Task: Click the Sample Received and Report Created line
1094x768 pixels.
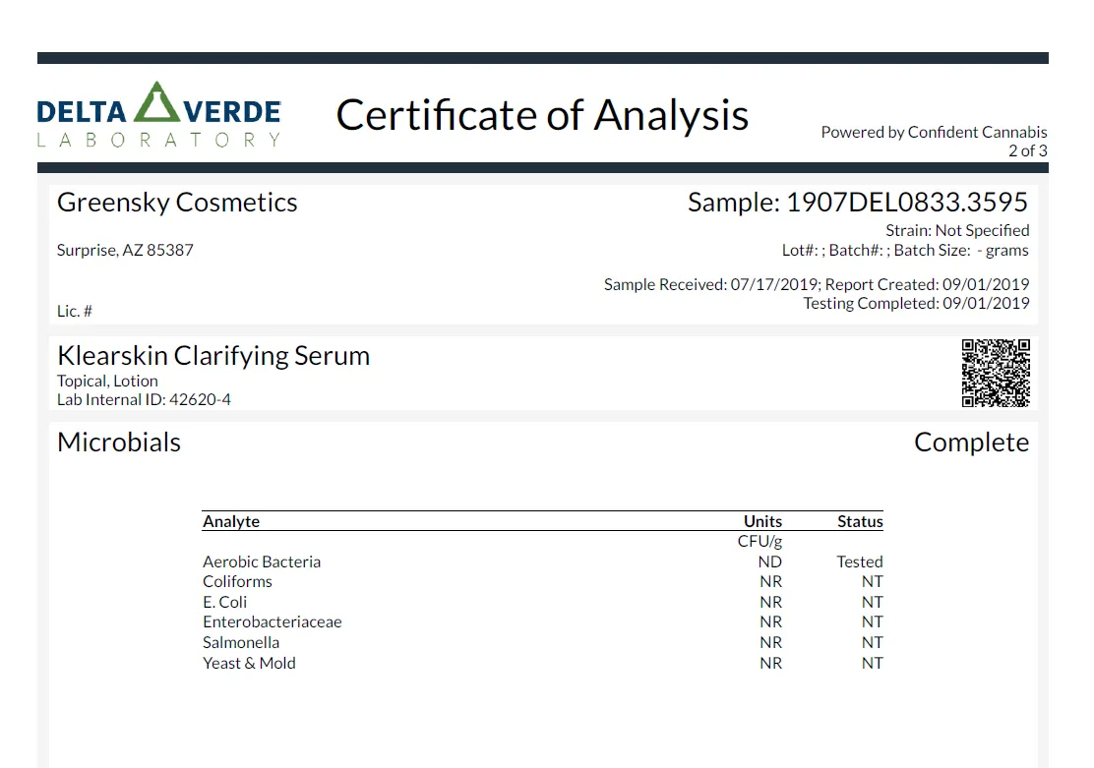Action: point(817,284)
